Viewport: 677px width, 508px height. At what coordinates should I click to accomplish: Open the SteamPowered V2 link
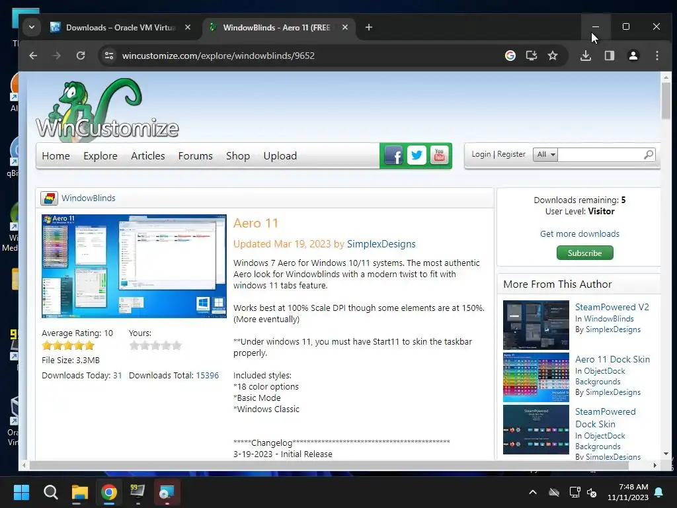612,307
